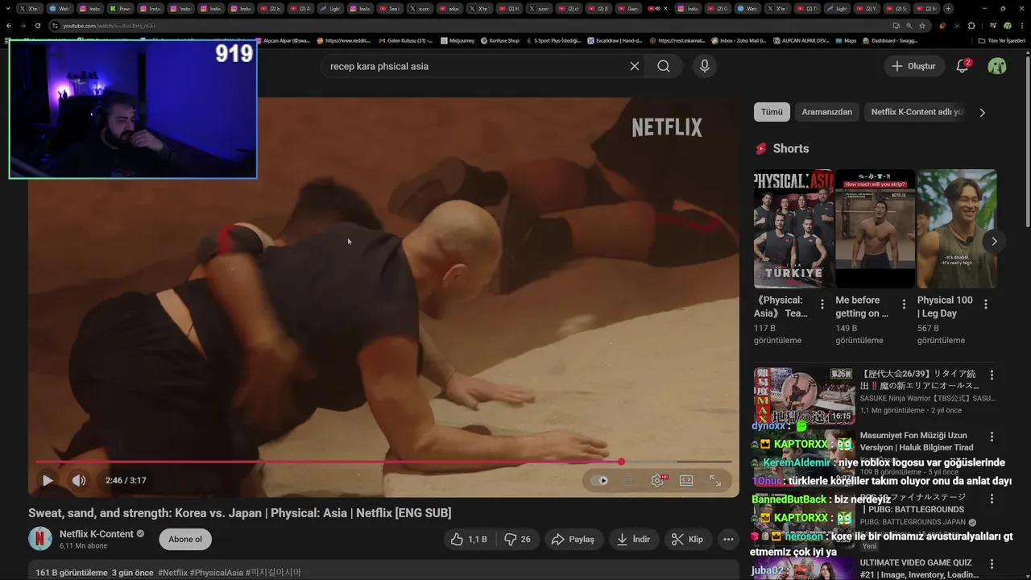Image resolution: width=1031 pixels, height=580 pixels.
Task: Open options for the Masumiyet Fon Müziği video
Action: (x=992, y=436)
